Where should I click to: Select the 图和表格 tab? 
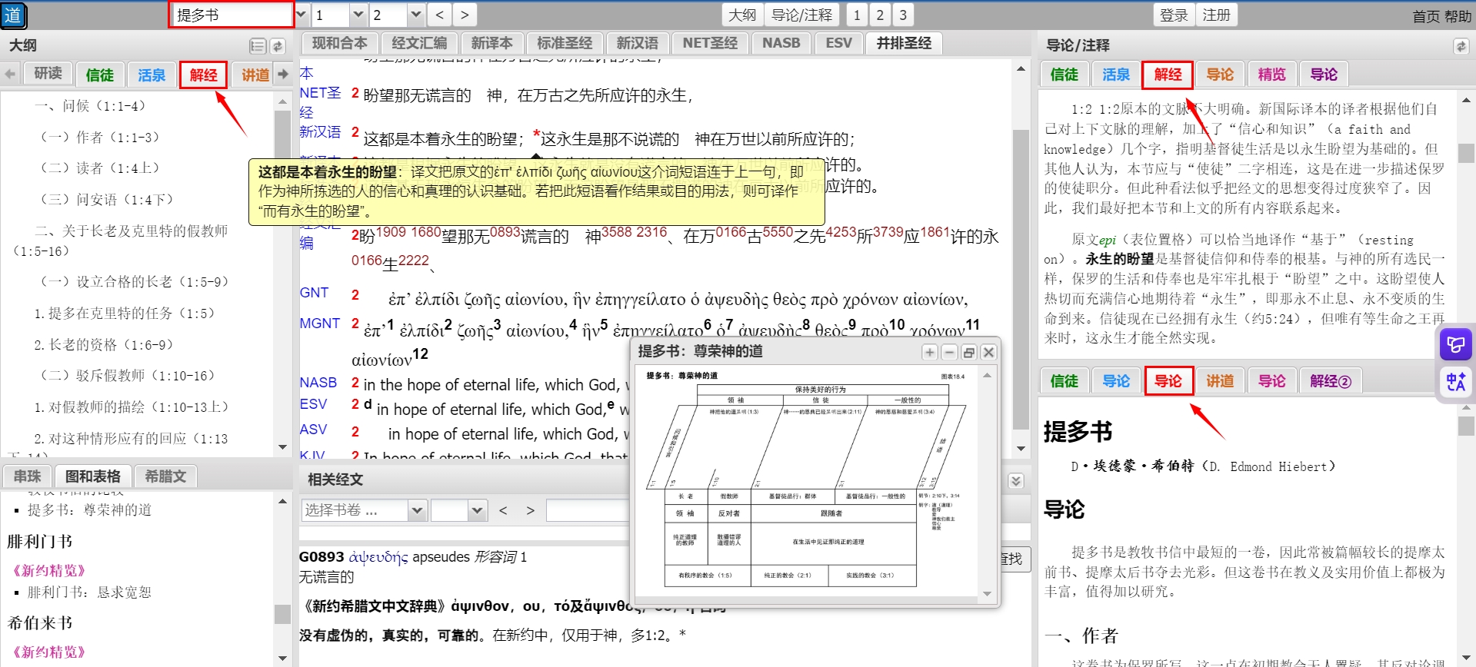pos(92,476)
